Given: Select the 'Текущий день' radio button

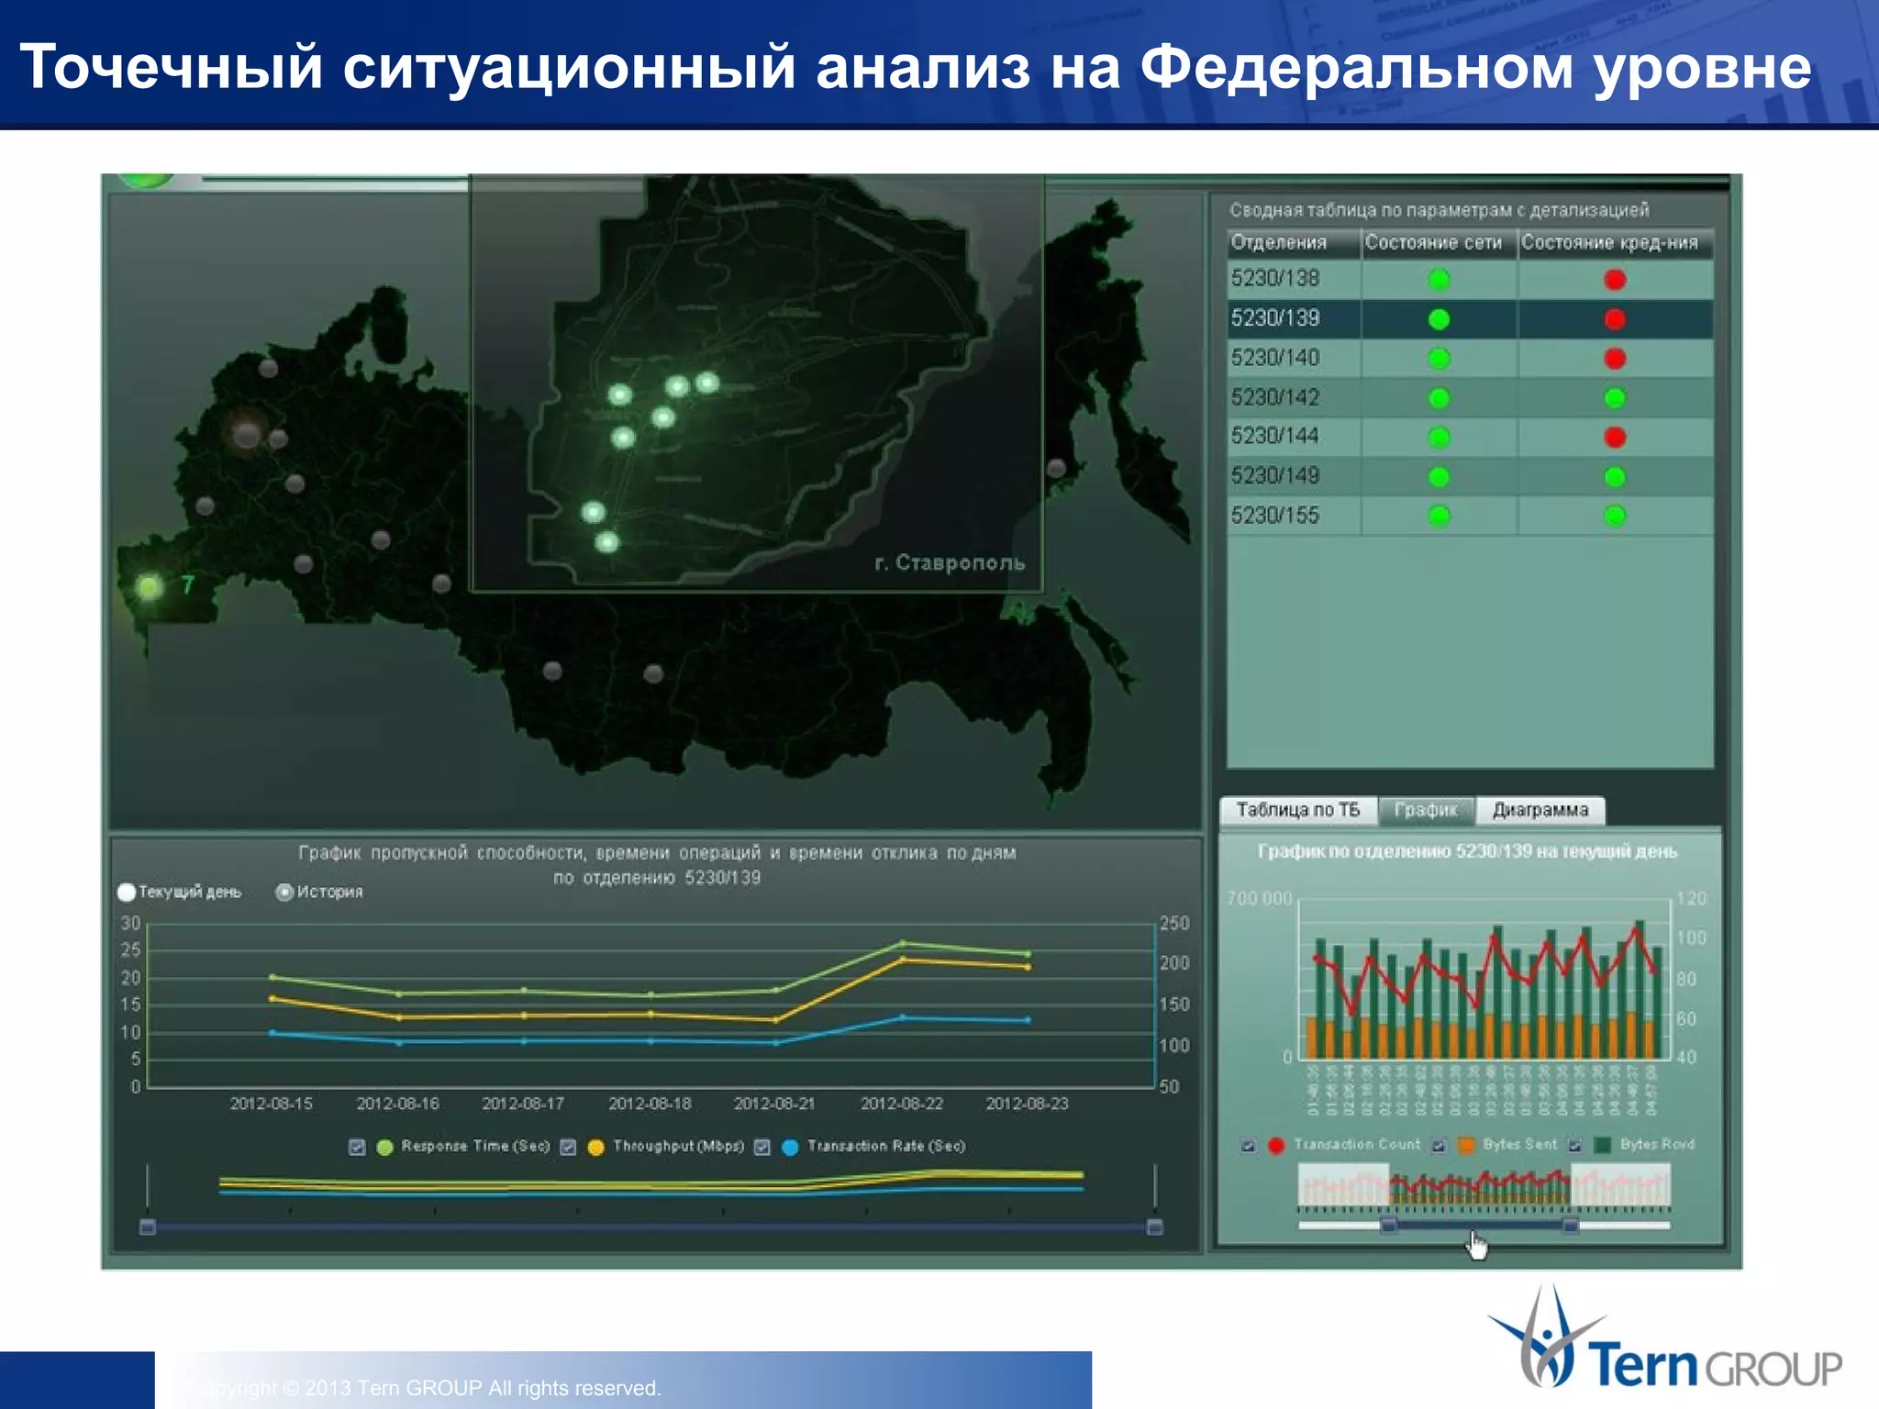Looking at the screenshot, I should (x=128, y=893).
